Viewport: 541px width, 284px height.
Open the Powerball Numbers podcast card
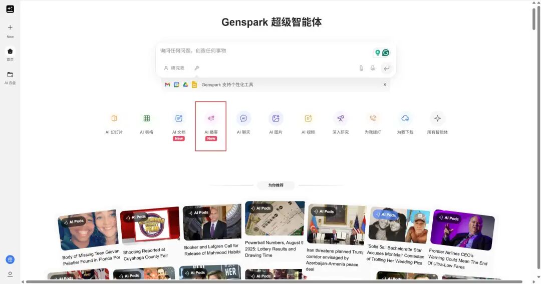[x=275, y=229]
